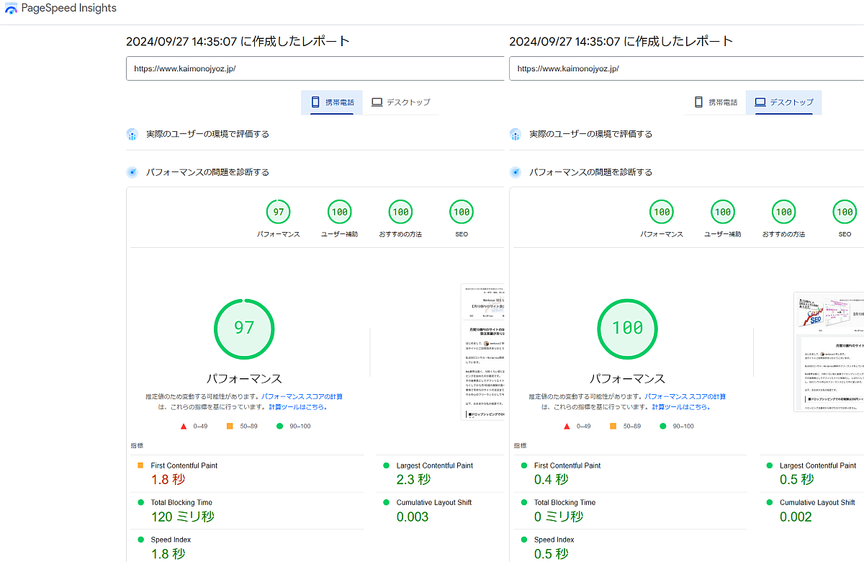Click First Contentful Paint value 1.8 秒
Image resolution: width=864 pixels, height=562 pixels.
(168, 479)
